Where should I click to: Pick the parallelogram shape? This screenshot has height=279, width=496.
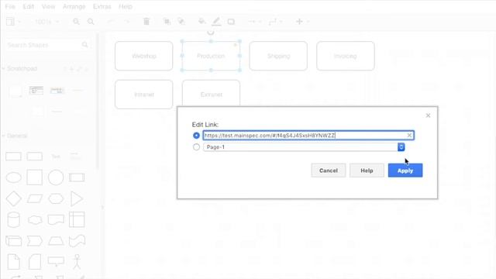34,198
